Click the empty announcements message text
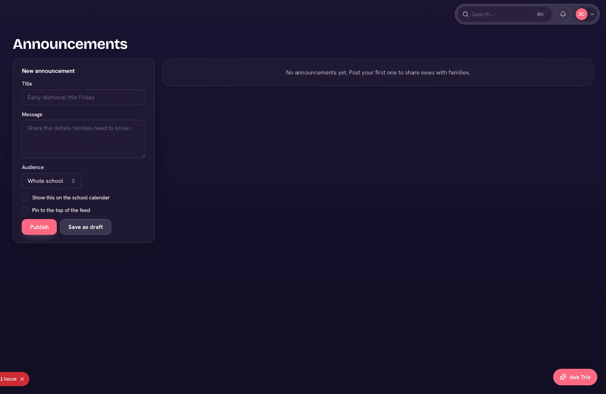The width and height of the screenshot is (606, 394). tap(378, 72)
